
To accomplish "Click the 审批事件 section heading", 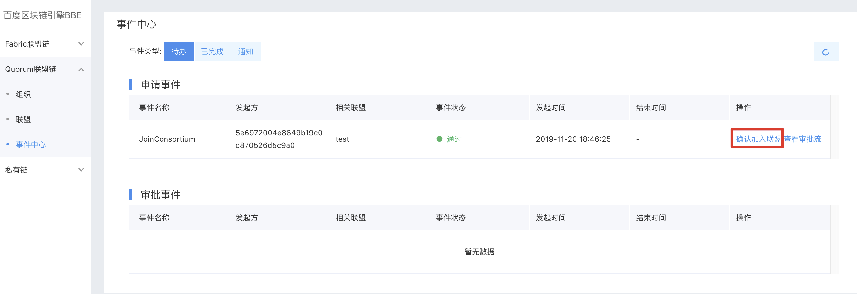I will 161,195.
